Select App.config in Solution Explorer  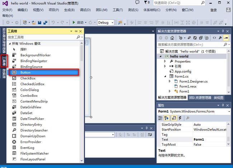(x=183, y=71)
